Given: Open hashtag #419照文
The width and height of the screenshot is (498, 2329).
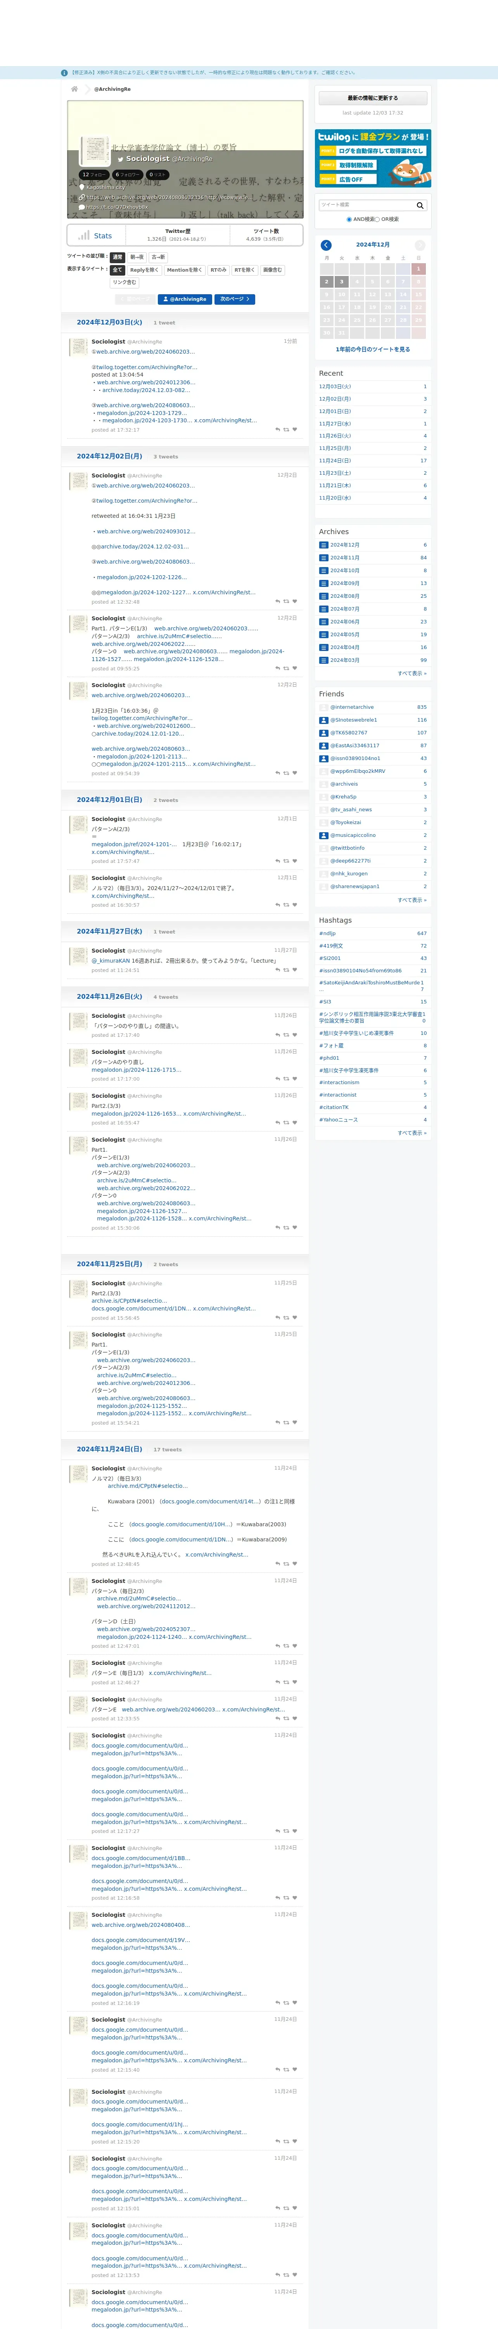Looking at the screenshot, I should pos(331,946).
